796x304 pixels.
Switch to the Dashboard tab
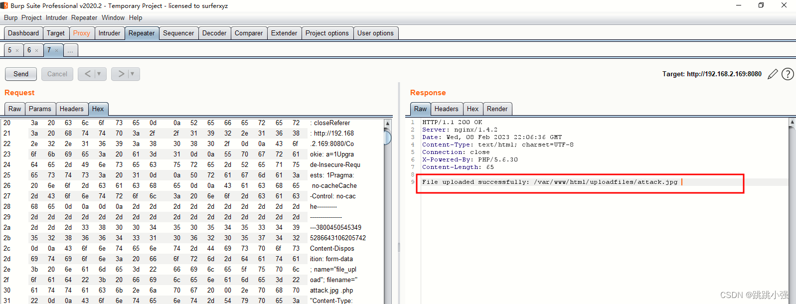(x=23, y=33)
